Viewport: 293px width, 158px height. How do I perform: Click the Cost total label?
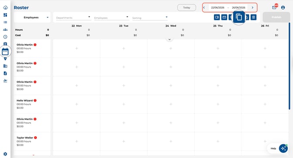point(18,35)
